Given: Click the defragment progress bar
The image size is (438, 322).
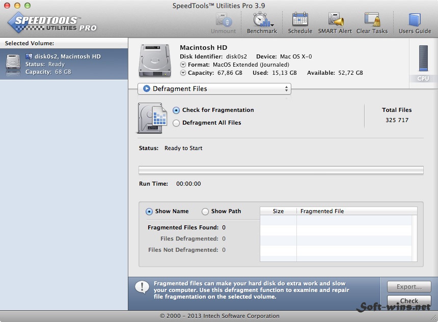Looking at the screenshot, I should (x=281, y=170).
